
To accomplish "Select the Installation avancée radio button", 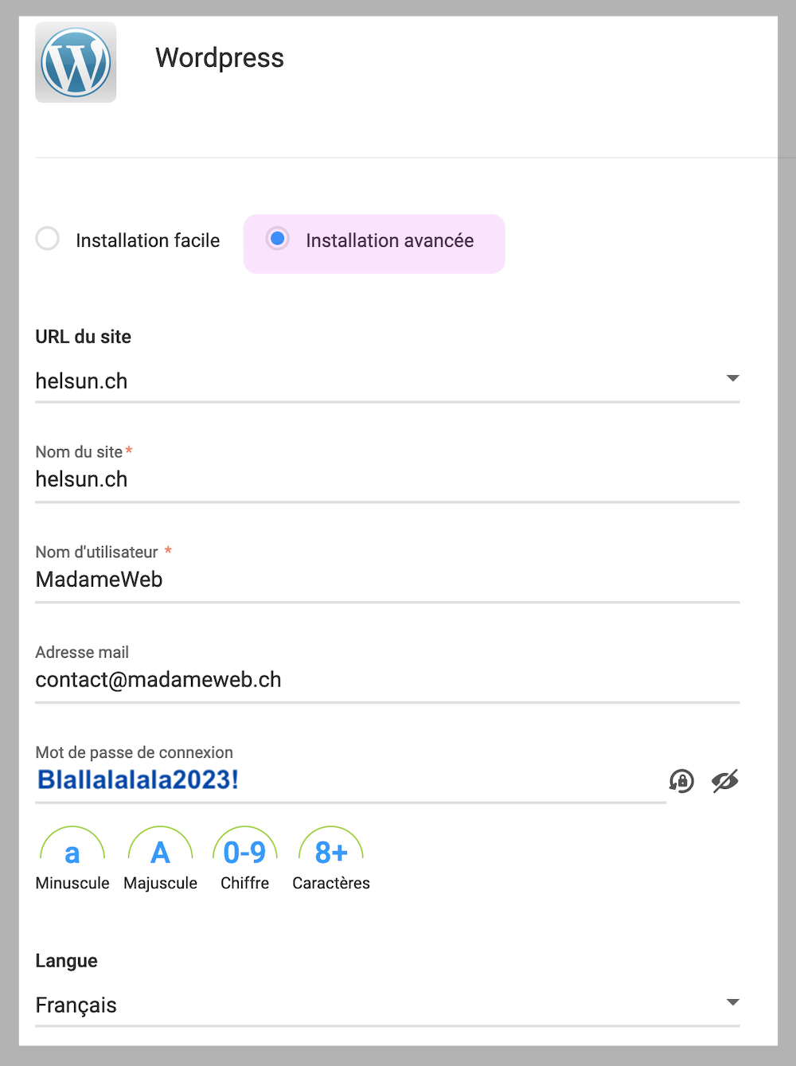I will click(x=277, y=239).
